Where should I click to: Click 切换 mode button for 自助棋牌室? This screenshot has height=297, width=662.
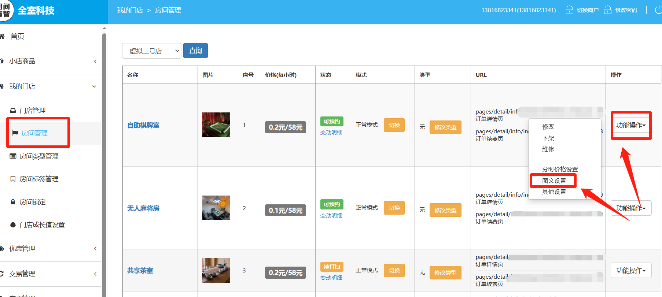click(x=394, y=125)
